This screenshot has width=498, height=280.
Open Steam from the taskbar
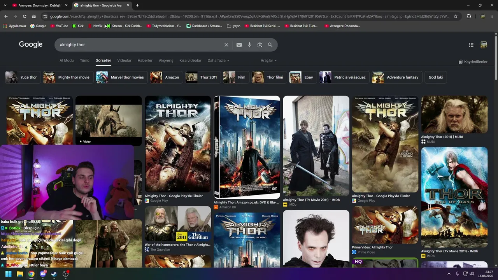[x=54, y=274]
